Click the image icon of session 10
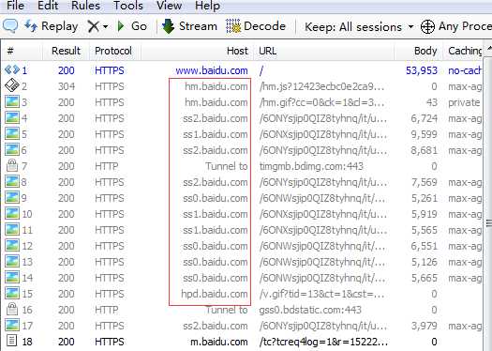492x351 pixels. pos(12,214)
